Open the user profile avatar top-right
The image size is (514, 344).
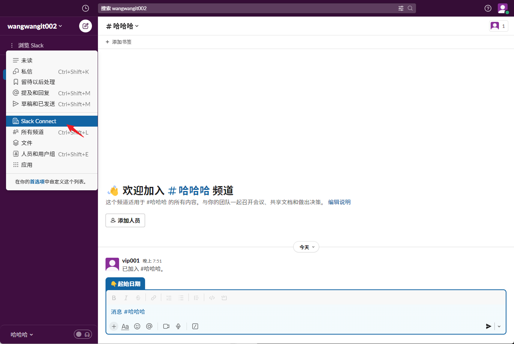[x=503, y=8]
